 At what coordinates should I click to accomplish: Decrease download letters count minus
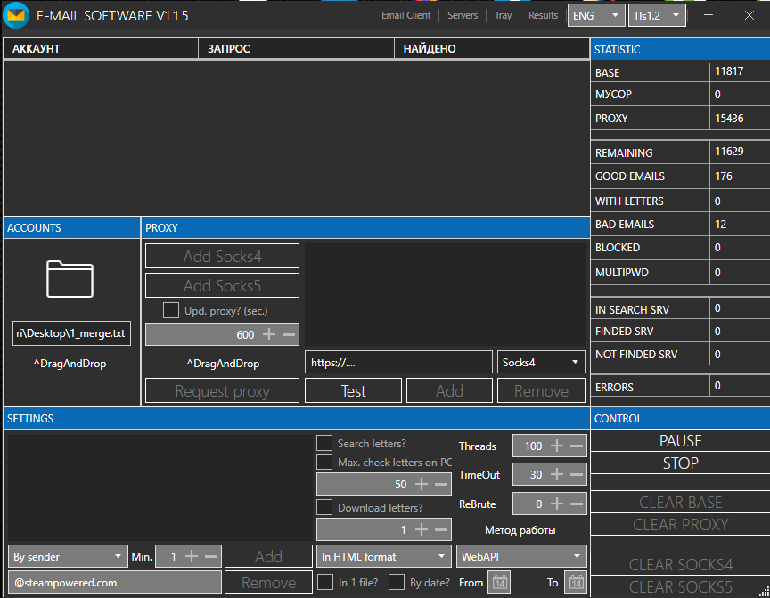(x=441, y=529)
